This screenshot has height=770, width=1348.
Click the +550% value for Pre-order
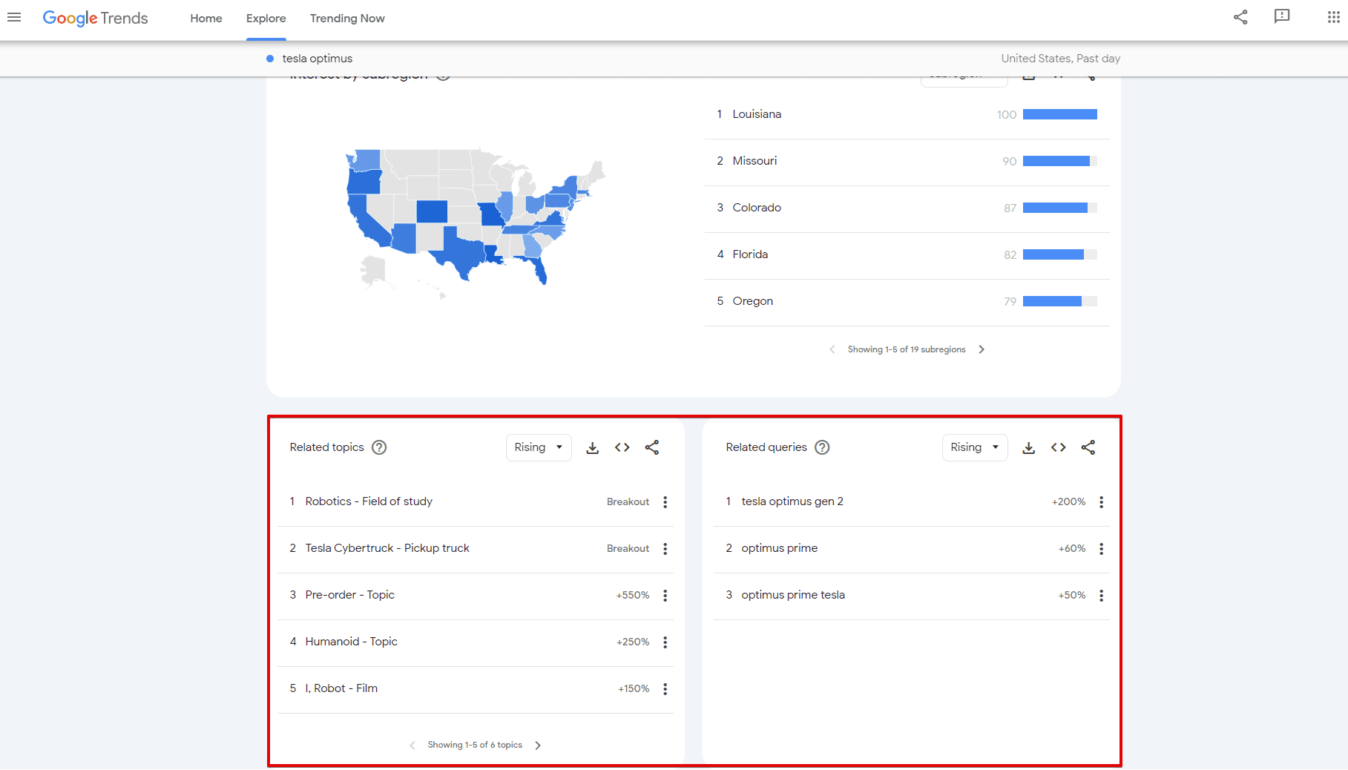coord(633,596)
